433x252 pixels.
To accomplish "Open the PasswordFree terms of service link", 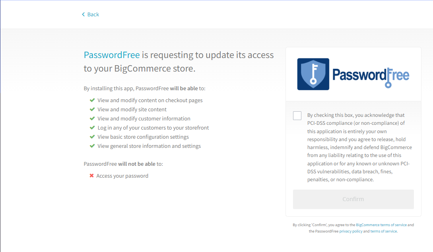I will pos(383,231).
